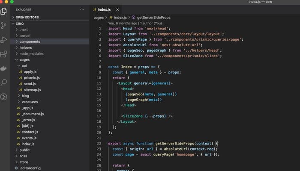Click JS icon of sitemap.js file

pos(21,90)
